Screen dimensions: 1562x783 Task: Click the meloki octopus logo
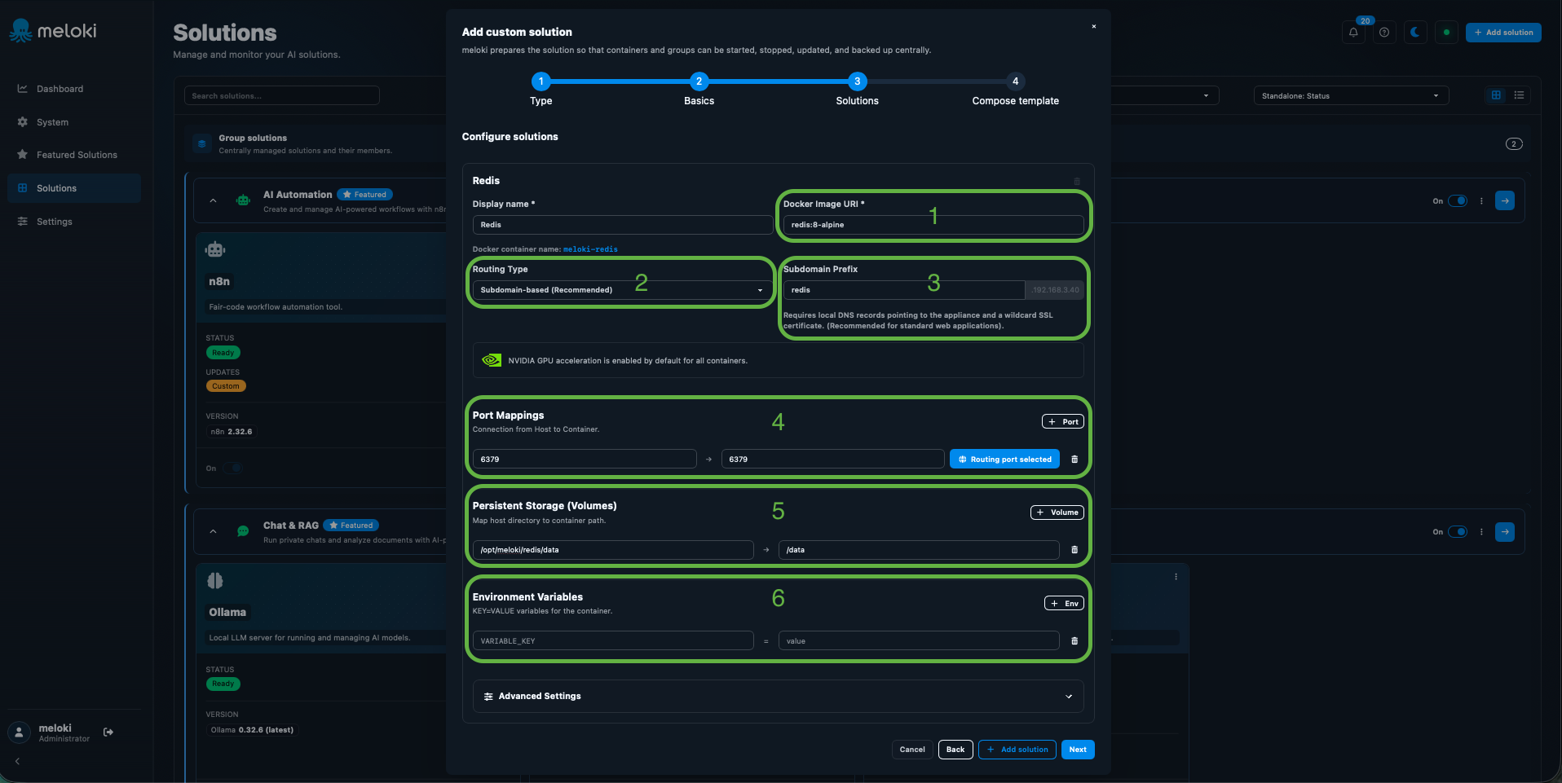pos(21,31)
